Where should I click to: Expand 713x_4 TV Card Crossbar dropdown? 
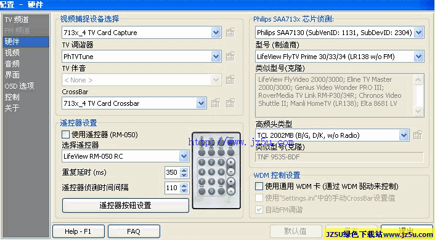(201, 103)
